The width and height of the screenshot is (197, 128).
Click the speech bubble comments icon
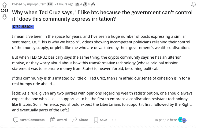(16, 120)
